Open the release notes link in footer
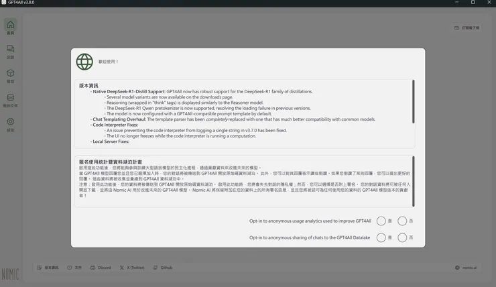Image resolution: width=496 pixels, height=287 pixels. 48,268
